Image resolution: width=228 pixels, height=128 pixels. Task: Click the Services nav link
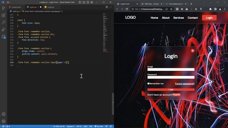178,18
